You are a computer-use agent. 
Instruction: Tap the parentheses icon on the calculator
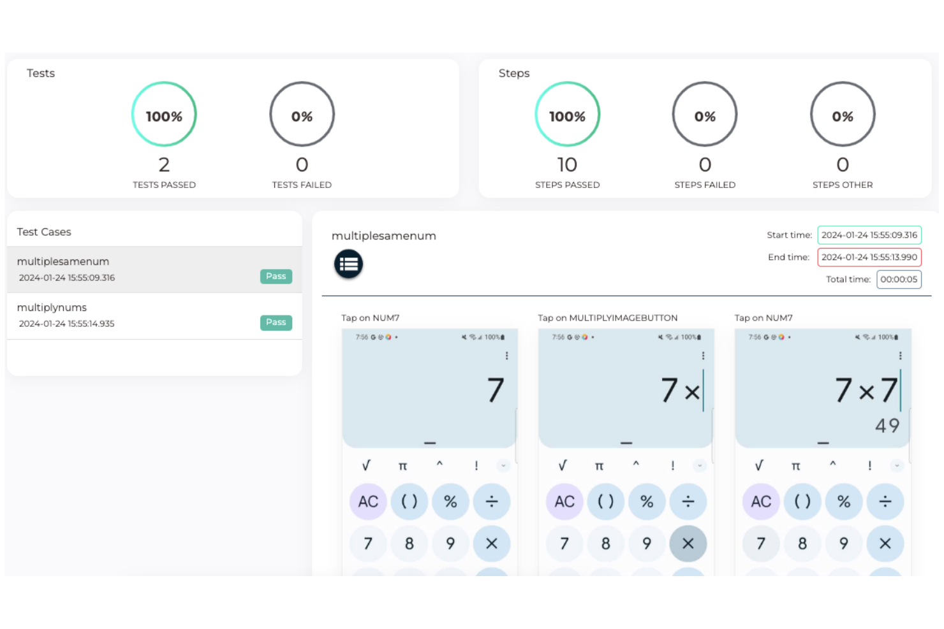[x=409, y=502]
